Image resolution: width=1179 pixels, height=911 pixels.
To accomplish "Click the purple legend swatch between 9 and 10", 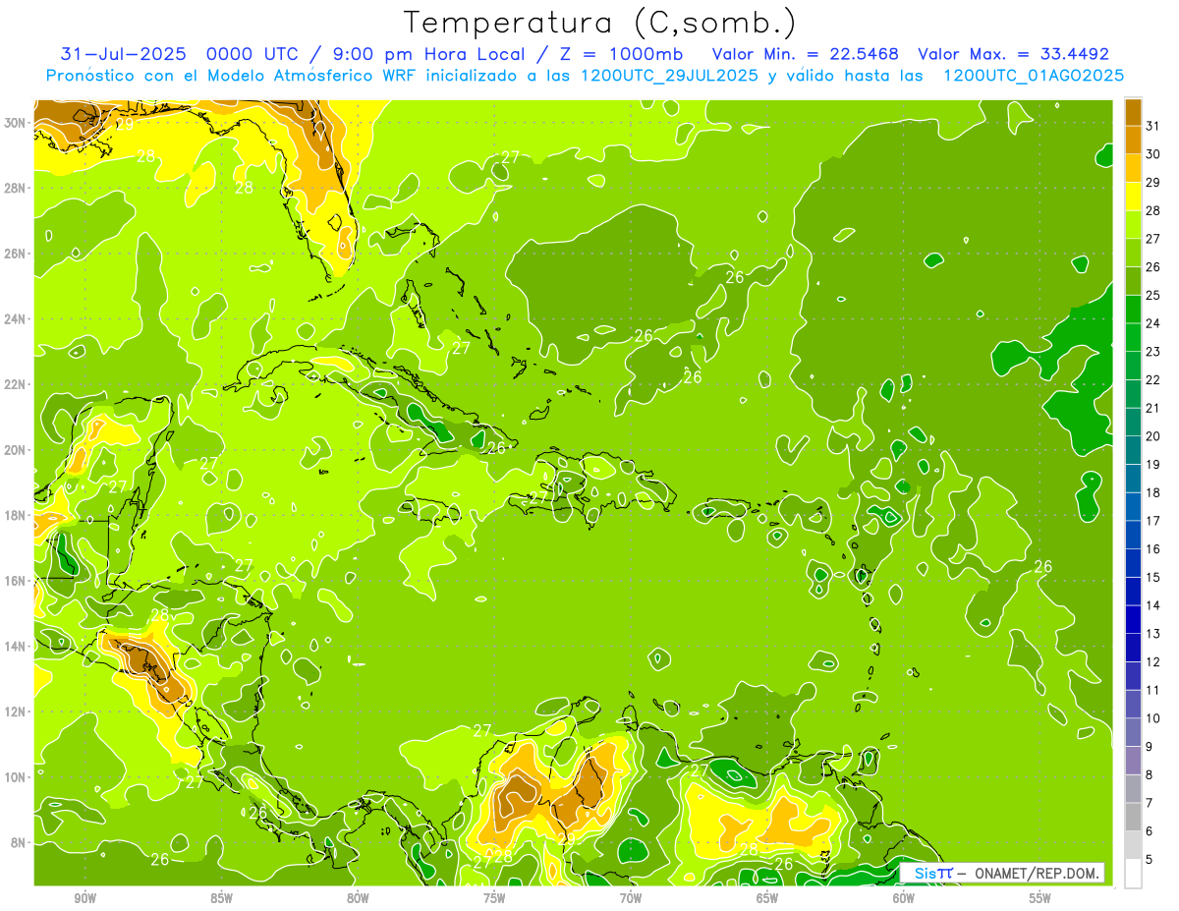I will click(1133, 761).
